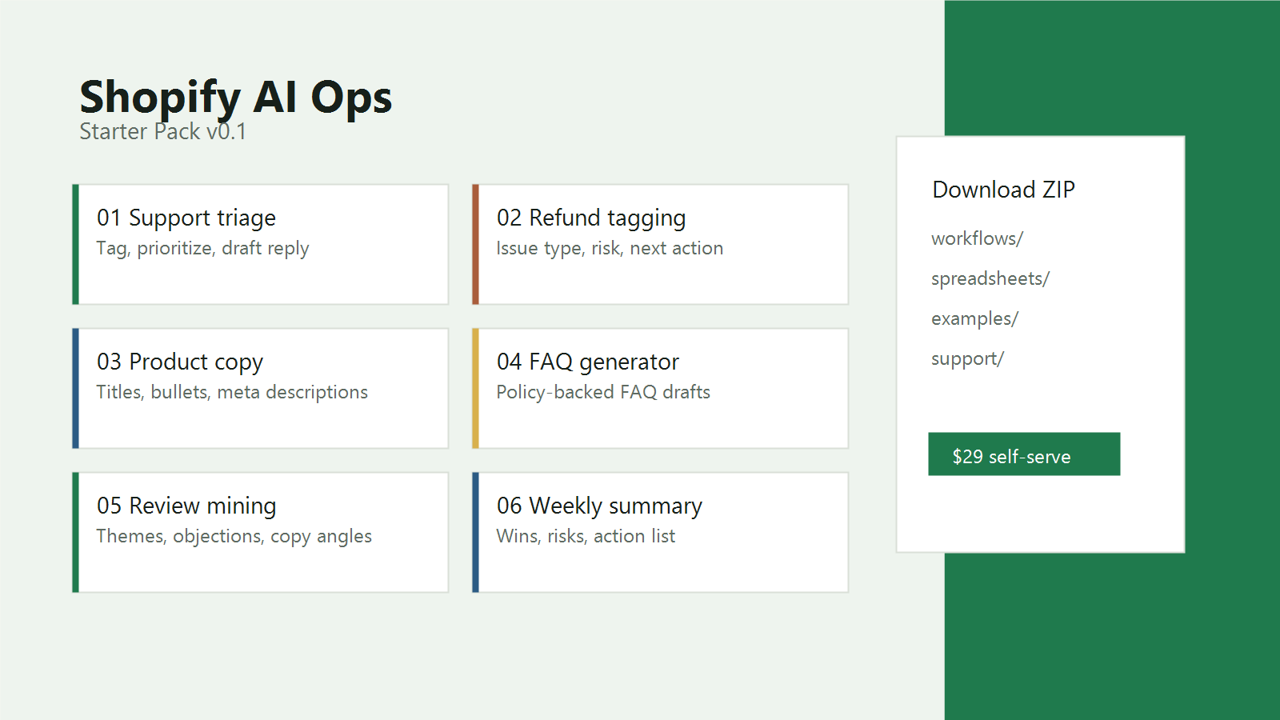
Task: Select the 04 FAQ generator card
Action: tap(660, 388)
